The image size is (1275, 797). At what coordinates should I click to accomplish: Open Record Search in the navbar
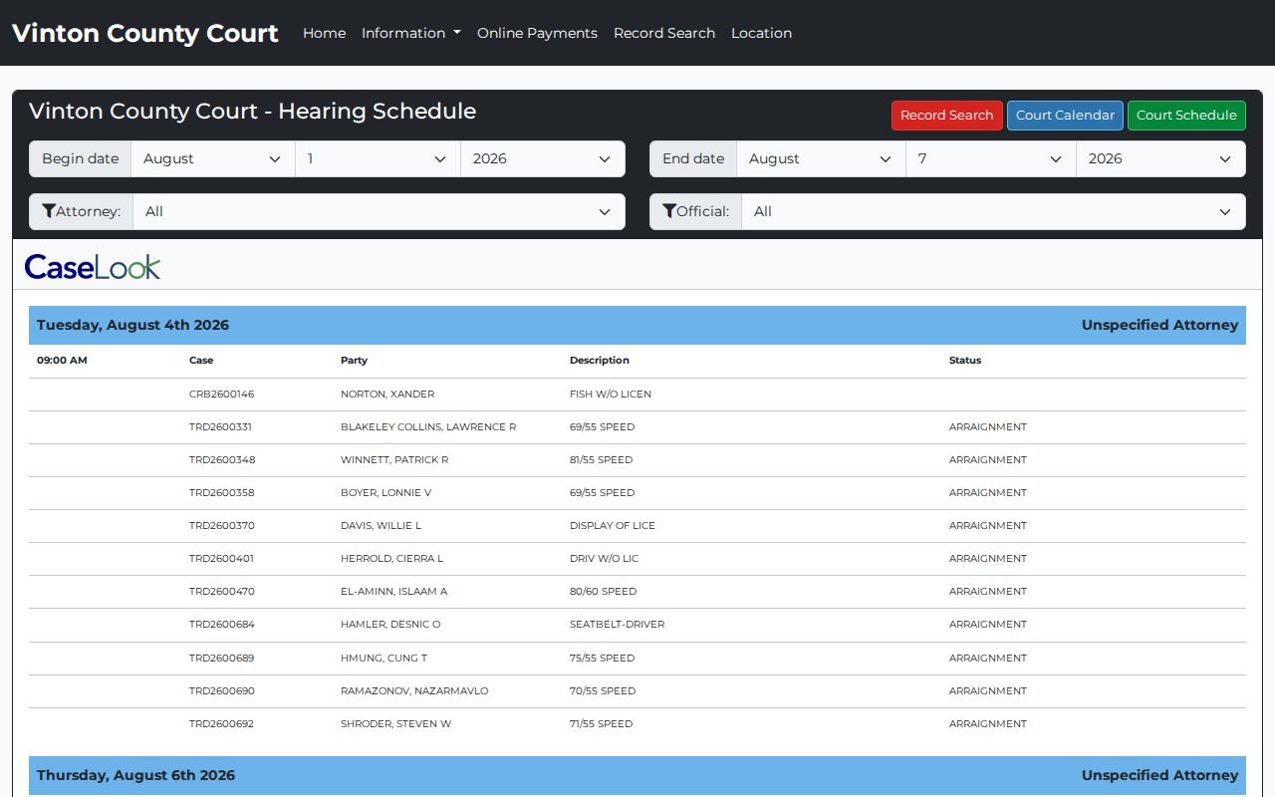click(664, 33)
